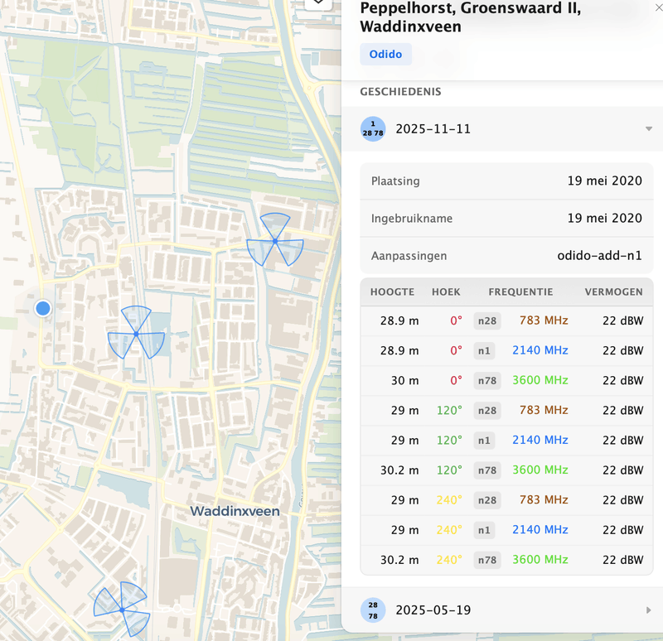Click 2140 MHz in the 0° row
This screenshot has height=641, width=663.
(540, 350)
